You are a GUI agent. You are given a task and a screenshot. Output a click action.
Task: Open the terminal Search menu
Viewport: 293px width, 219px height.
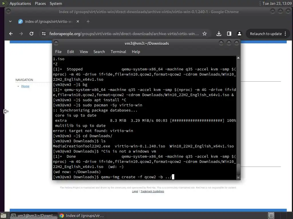pos(99,52)
